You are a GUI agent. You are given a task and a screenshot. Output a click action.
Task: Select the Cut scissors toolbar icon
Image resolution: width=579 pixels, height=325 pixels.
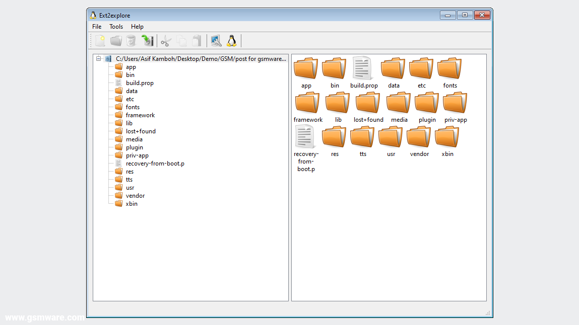click(x=165, y=41)
